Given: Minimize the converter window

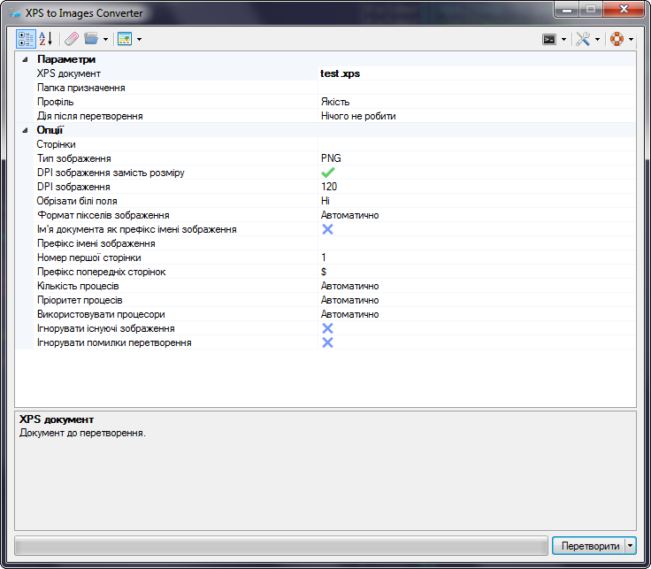Looking at the screenshot, I should coord(567,10).
